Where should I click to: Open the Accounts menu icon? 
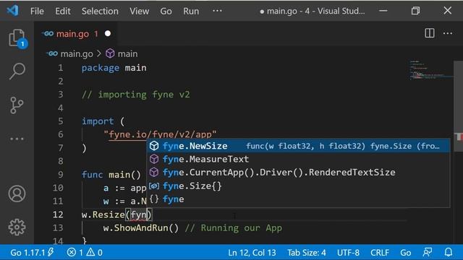pyautogui.click(x=17, y=194)
